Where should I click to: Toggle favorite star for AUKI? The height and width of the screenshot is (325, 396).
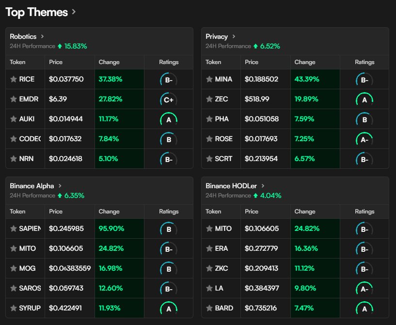tap(14, 119)
